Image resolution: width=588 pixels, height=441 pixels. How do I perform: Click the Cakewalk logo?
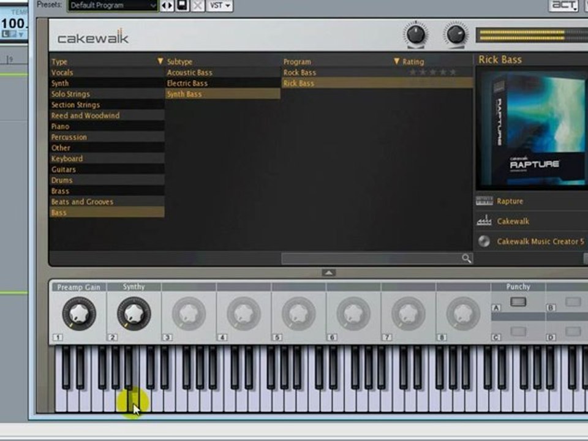93,37
